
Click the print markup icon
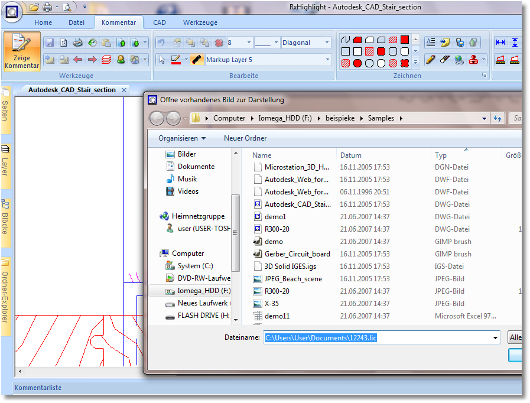pos(78,43)
